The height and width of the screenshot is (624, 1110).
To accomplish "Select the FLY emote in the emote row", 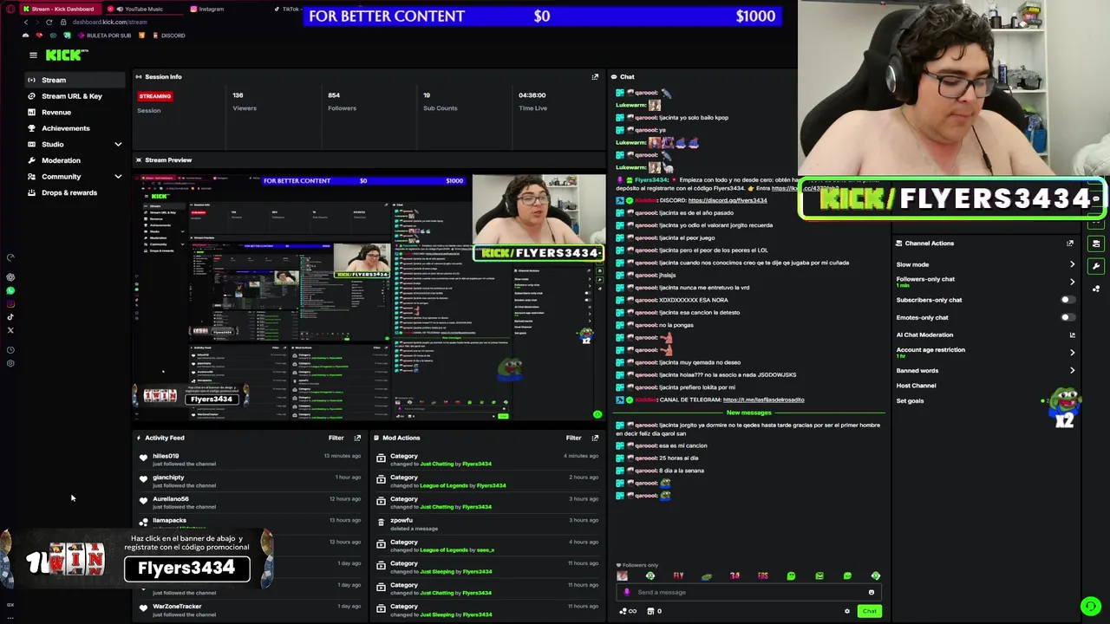I will tap(678, 575).
